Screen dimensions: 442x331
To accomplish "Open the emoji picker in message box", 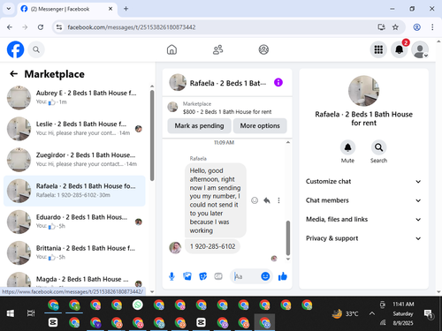I will click(265, 276).
